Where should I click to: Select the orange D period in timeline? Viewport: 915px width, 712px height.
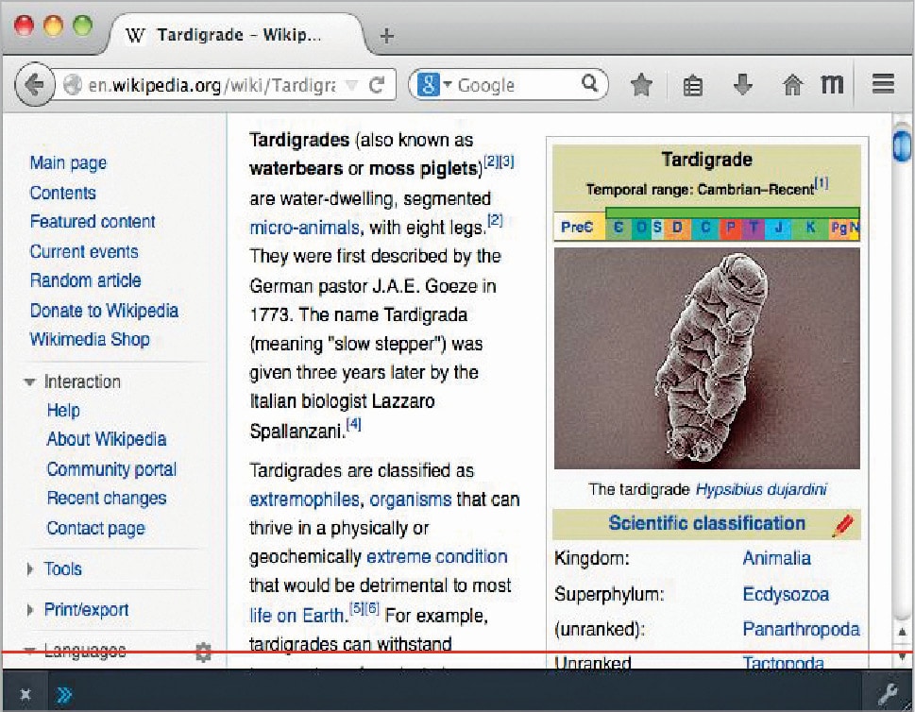pos(677,228)
